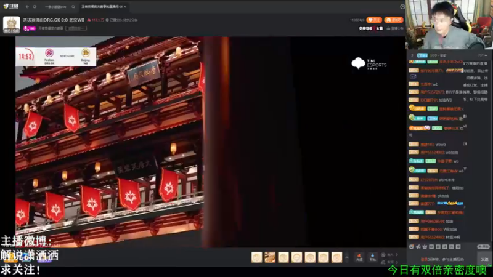Select the third gift coin in gift bar

pos(283,257)
